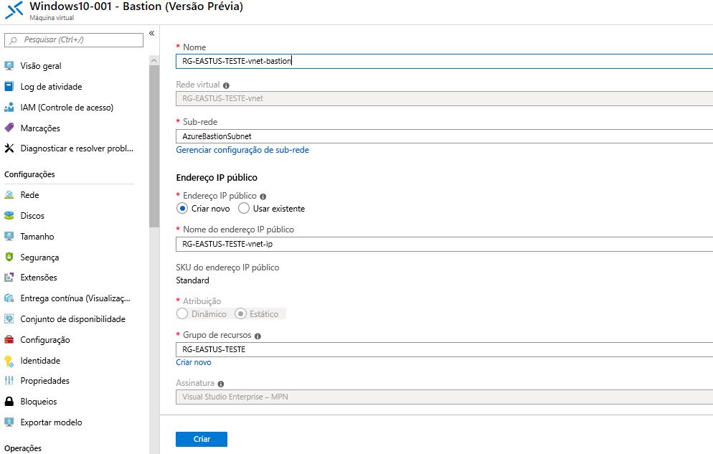This screenshot has height=454, width=713.
Task: Open Log de atividade icon in sidebar
Action: [9, 87]
